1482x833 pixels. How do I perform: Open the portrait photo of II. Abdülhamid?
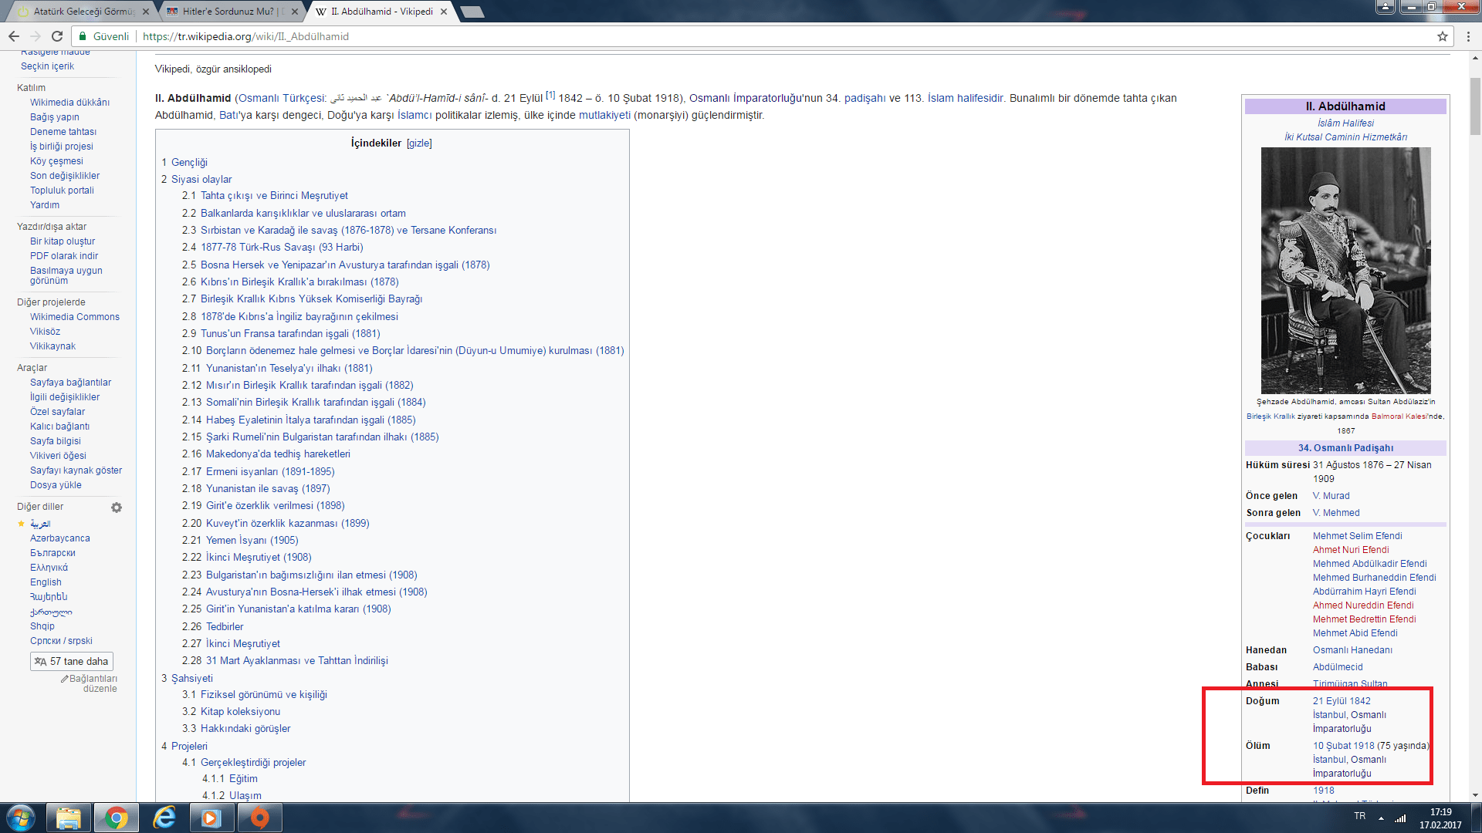pyautogui.click(x=1345, y=271)
